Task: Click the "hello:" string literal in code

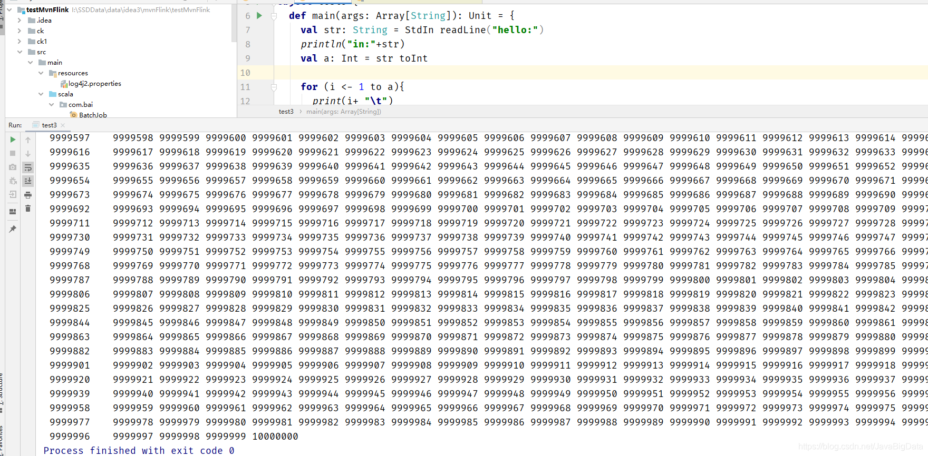Action: tap(515, 30)
